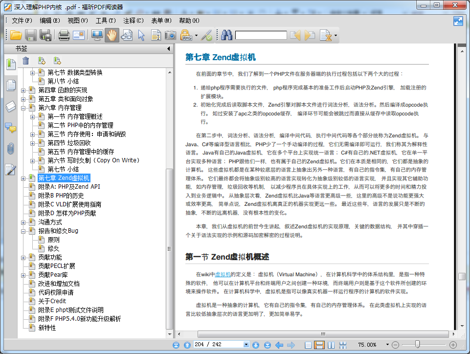This screenshot has height=354, width=470.
Task: Toggle full-screen icon at top right
Action: (458, 21)
